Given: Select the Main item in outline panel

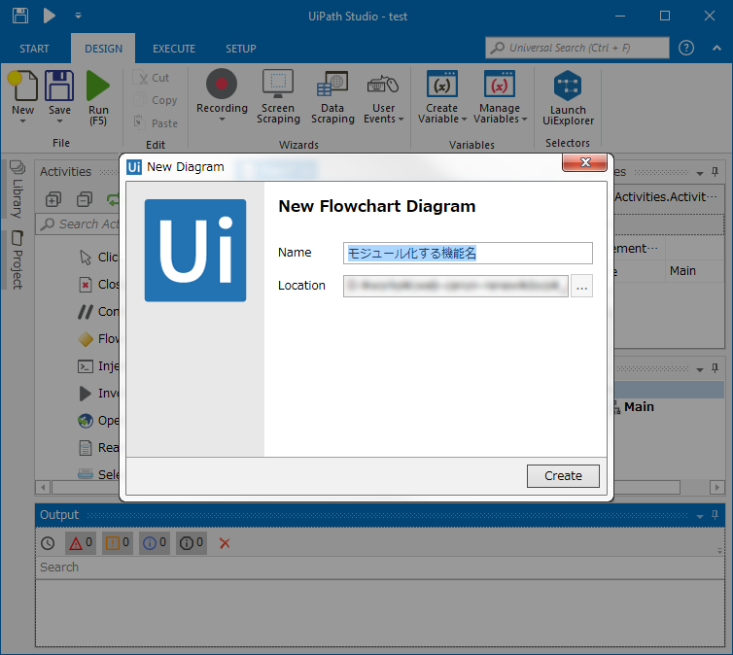Looking at the screenshot, I should [x=639, y=406].
